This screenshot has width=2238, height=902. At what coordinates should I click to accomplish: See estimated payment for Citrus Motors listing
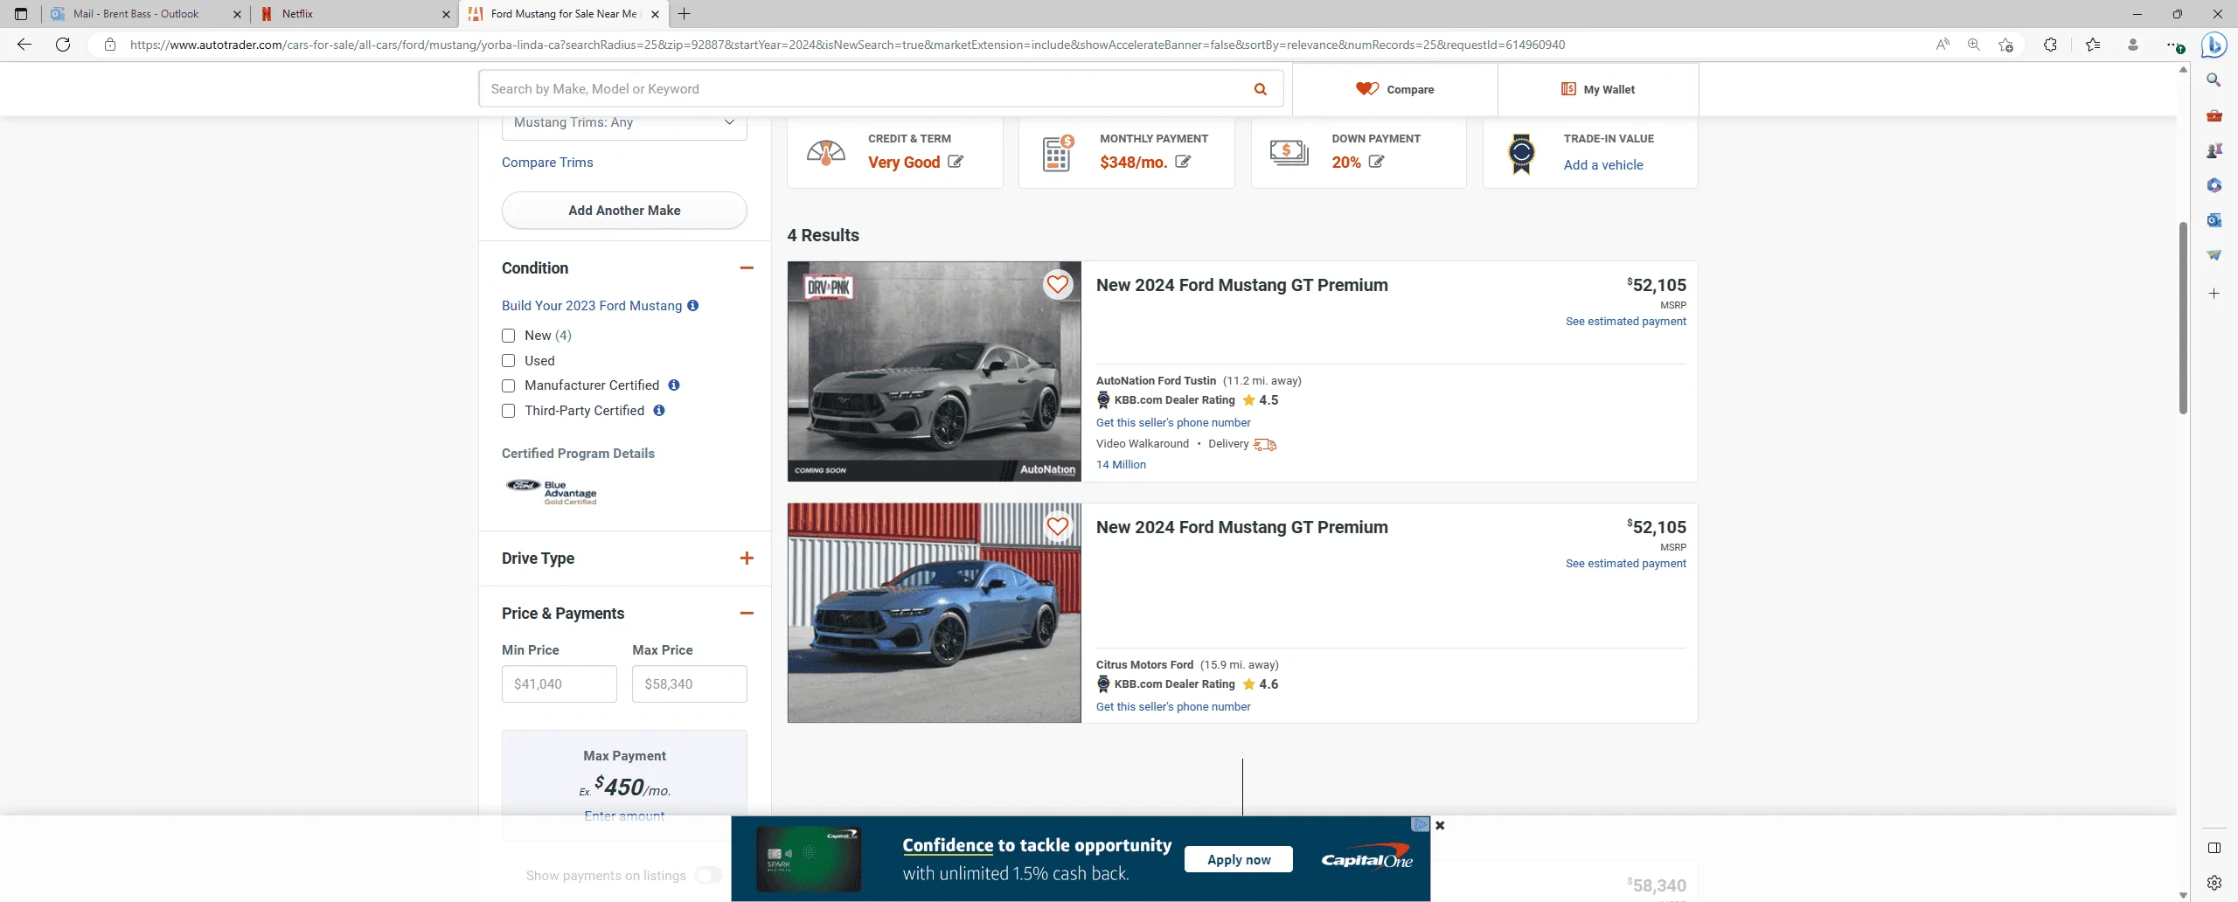(x=1626, y=564)
